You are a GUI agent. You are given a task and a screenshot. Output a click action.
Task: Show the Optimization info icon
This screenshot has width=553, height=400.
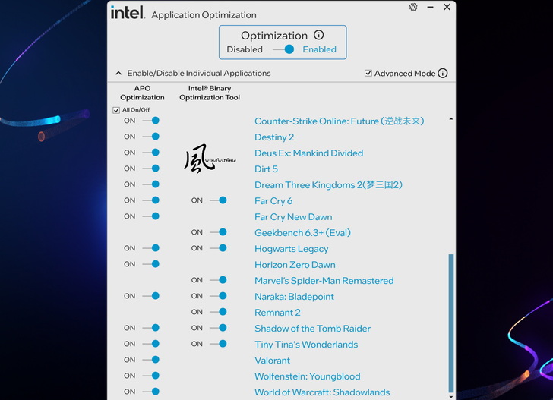[318, 35]
